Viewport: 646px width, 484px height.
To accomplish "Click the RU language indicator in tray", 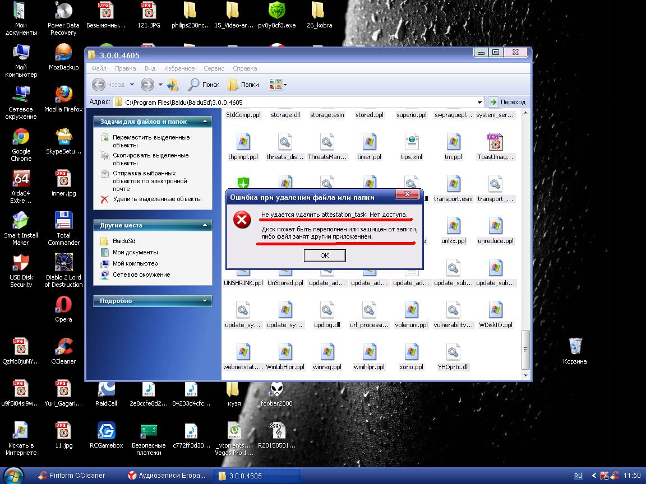I will [579, 476].
